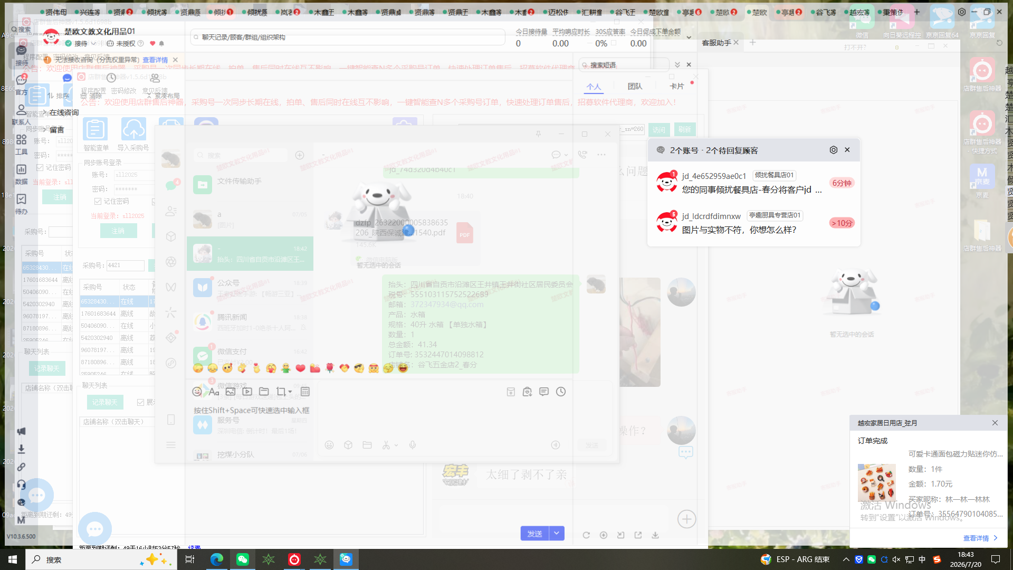
Task: Open Microsoft Edge from the taskbar
Action: (x=217, y=559)
